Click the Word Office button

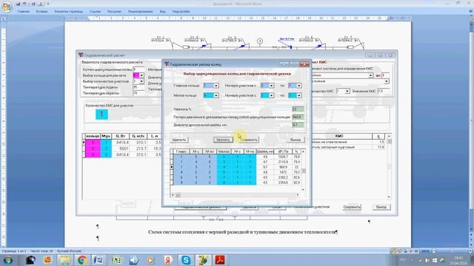7,7
